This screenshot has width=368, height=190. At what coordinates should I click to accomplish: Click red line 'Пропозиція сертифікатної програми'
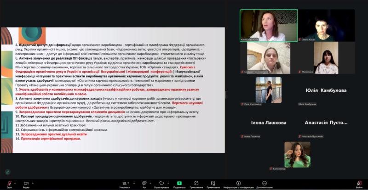pyautogui.click(x=51, y=139)
